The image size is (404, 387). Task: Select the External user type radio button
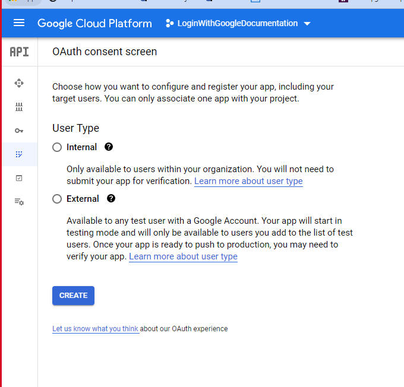coord(57,199)
